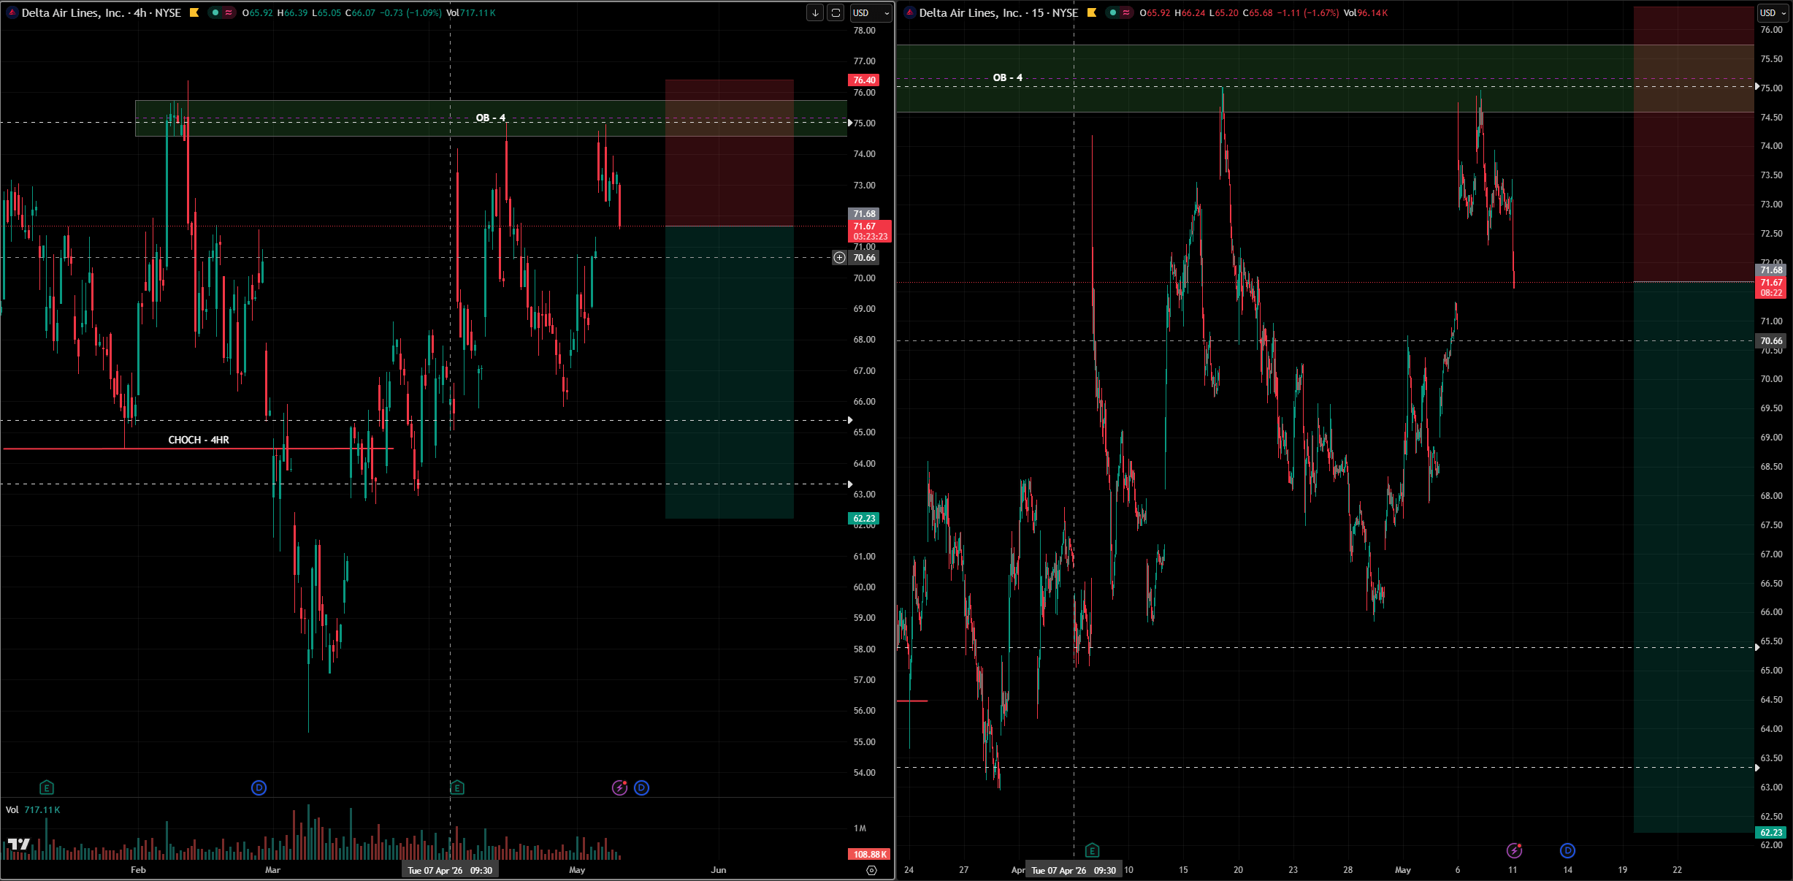The height and width of the screenshot is (881, 1793).
Task: Click the Feb label on 4h time axis
Action: pyautogui.click(x=138, y=870)
